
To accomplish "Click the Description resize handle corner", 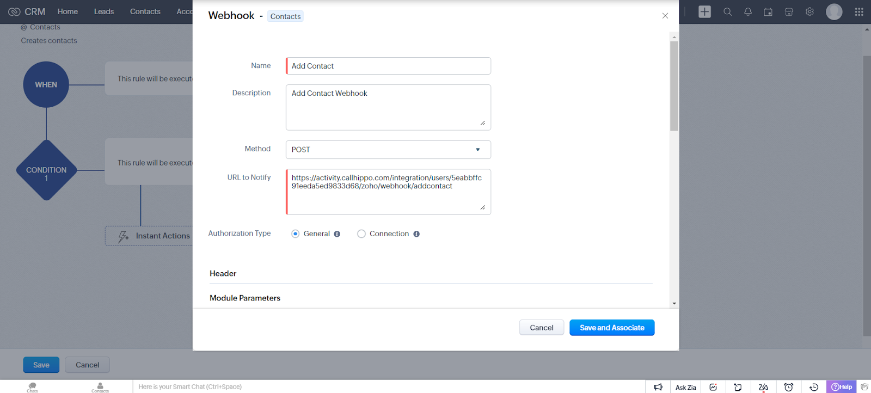I will 483,123.
